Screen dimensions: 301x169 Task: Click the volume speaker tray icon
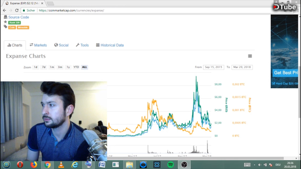[260, 165]
